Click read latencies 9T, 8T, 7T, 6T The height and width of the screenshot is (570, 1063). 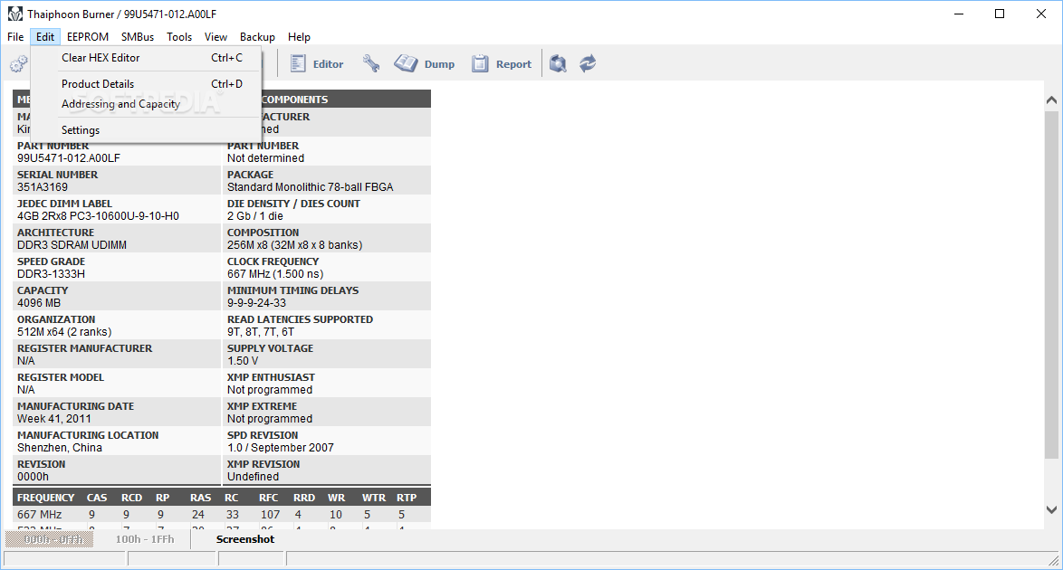pyautogui.click(x=261, y=332)
